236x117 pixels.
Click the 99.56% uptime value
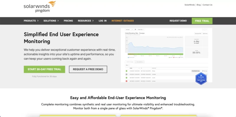point(196,53)
